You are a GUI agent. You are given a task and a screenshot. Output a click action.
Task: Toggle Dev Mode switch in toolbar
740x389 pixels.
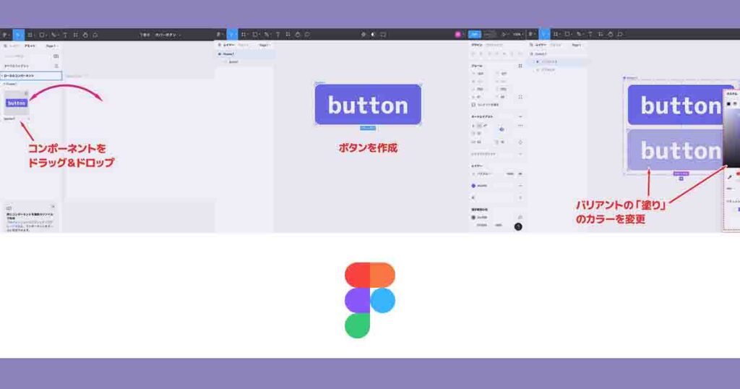(490, 35)
